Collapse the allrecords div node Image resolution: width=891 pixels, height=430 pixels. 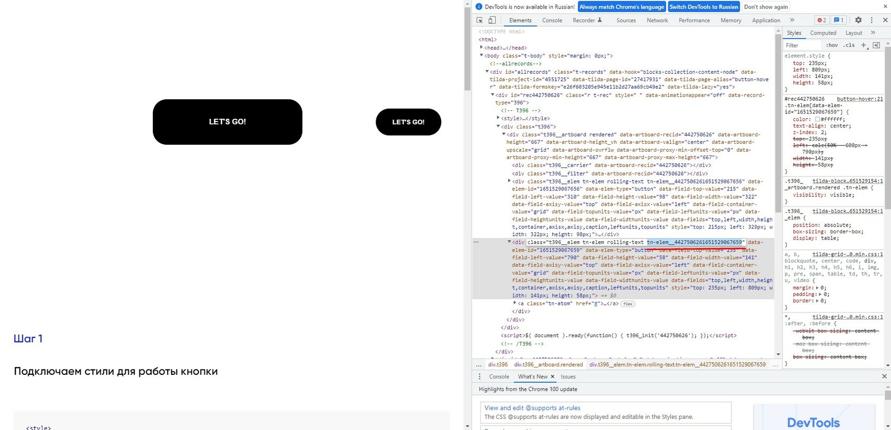(x=487, y=72)
